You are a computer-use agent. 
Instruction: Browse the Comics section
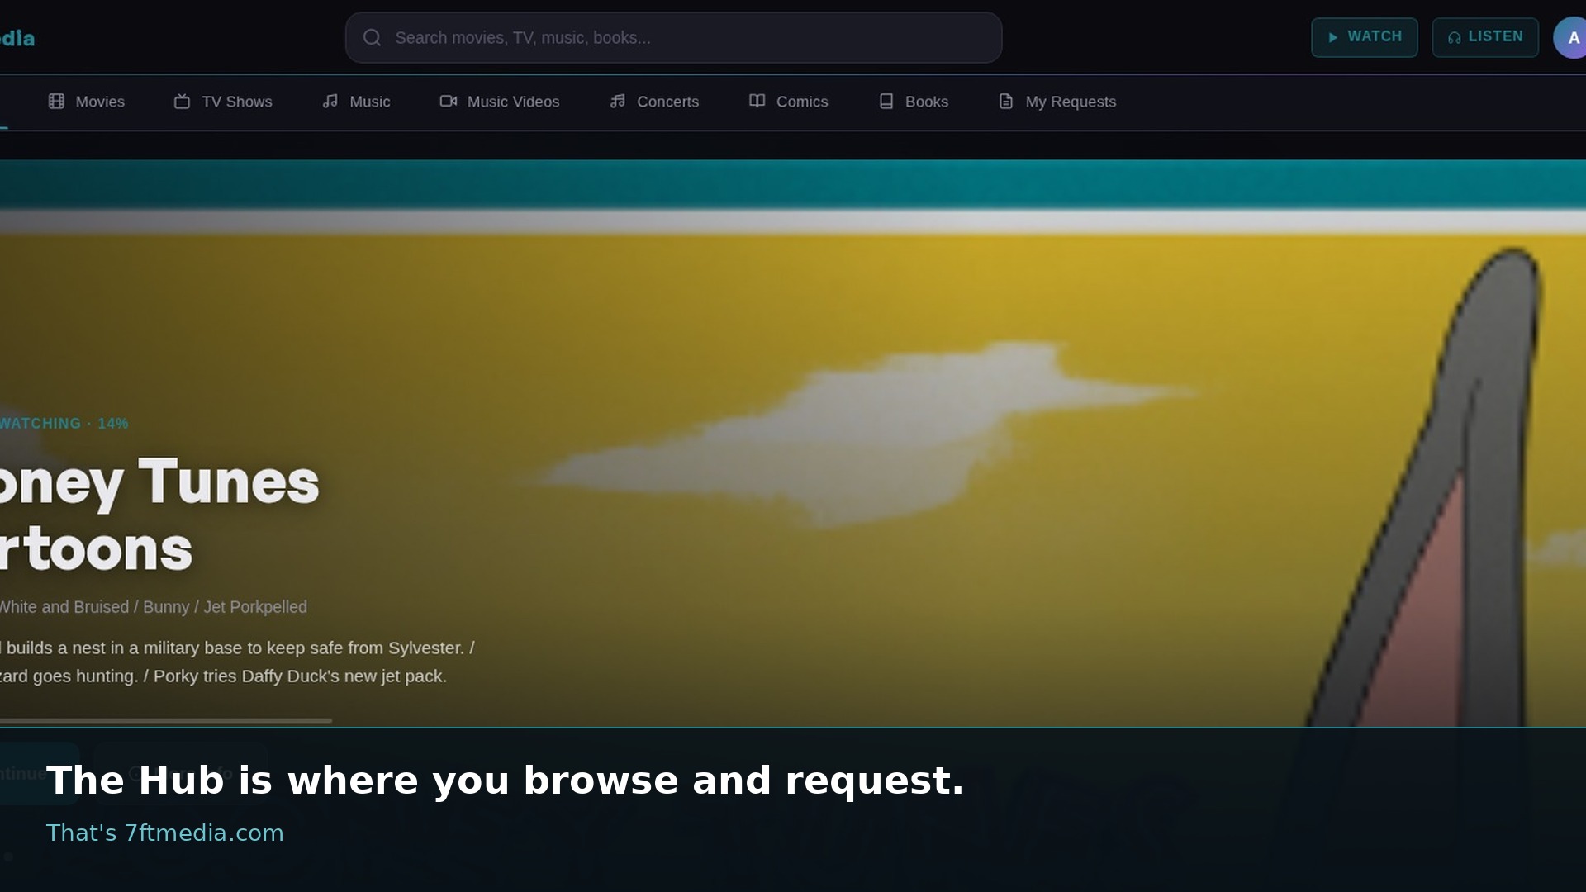pyautogui.click(x=788, y=102)
